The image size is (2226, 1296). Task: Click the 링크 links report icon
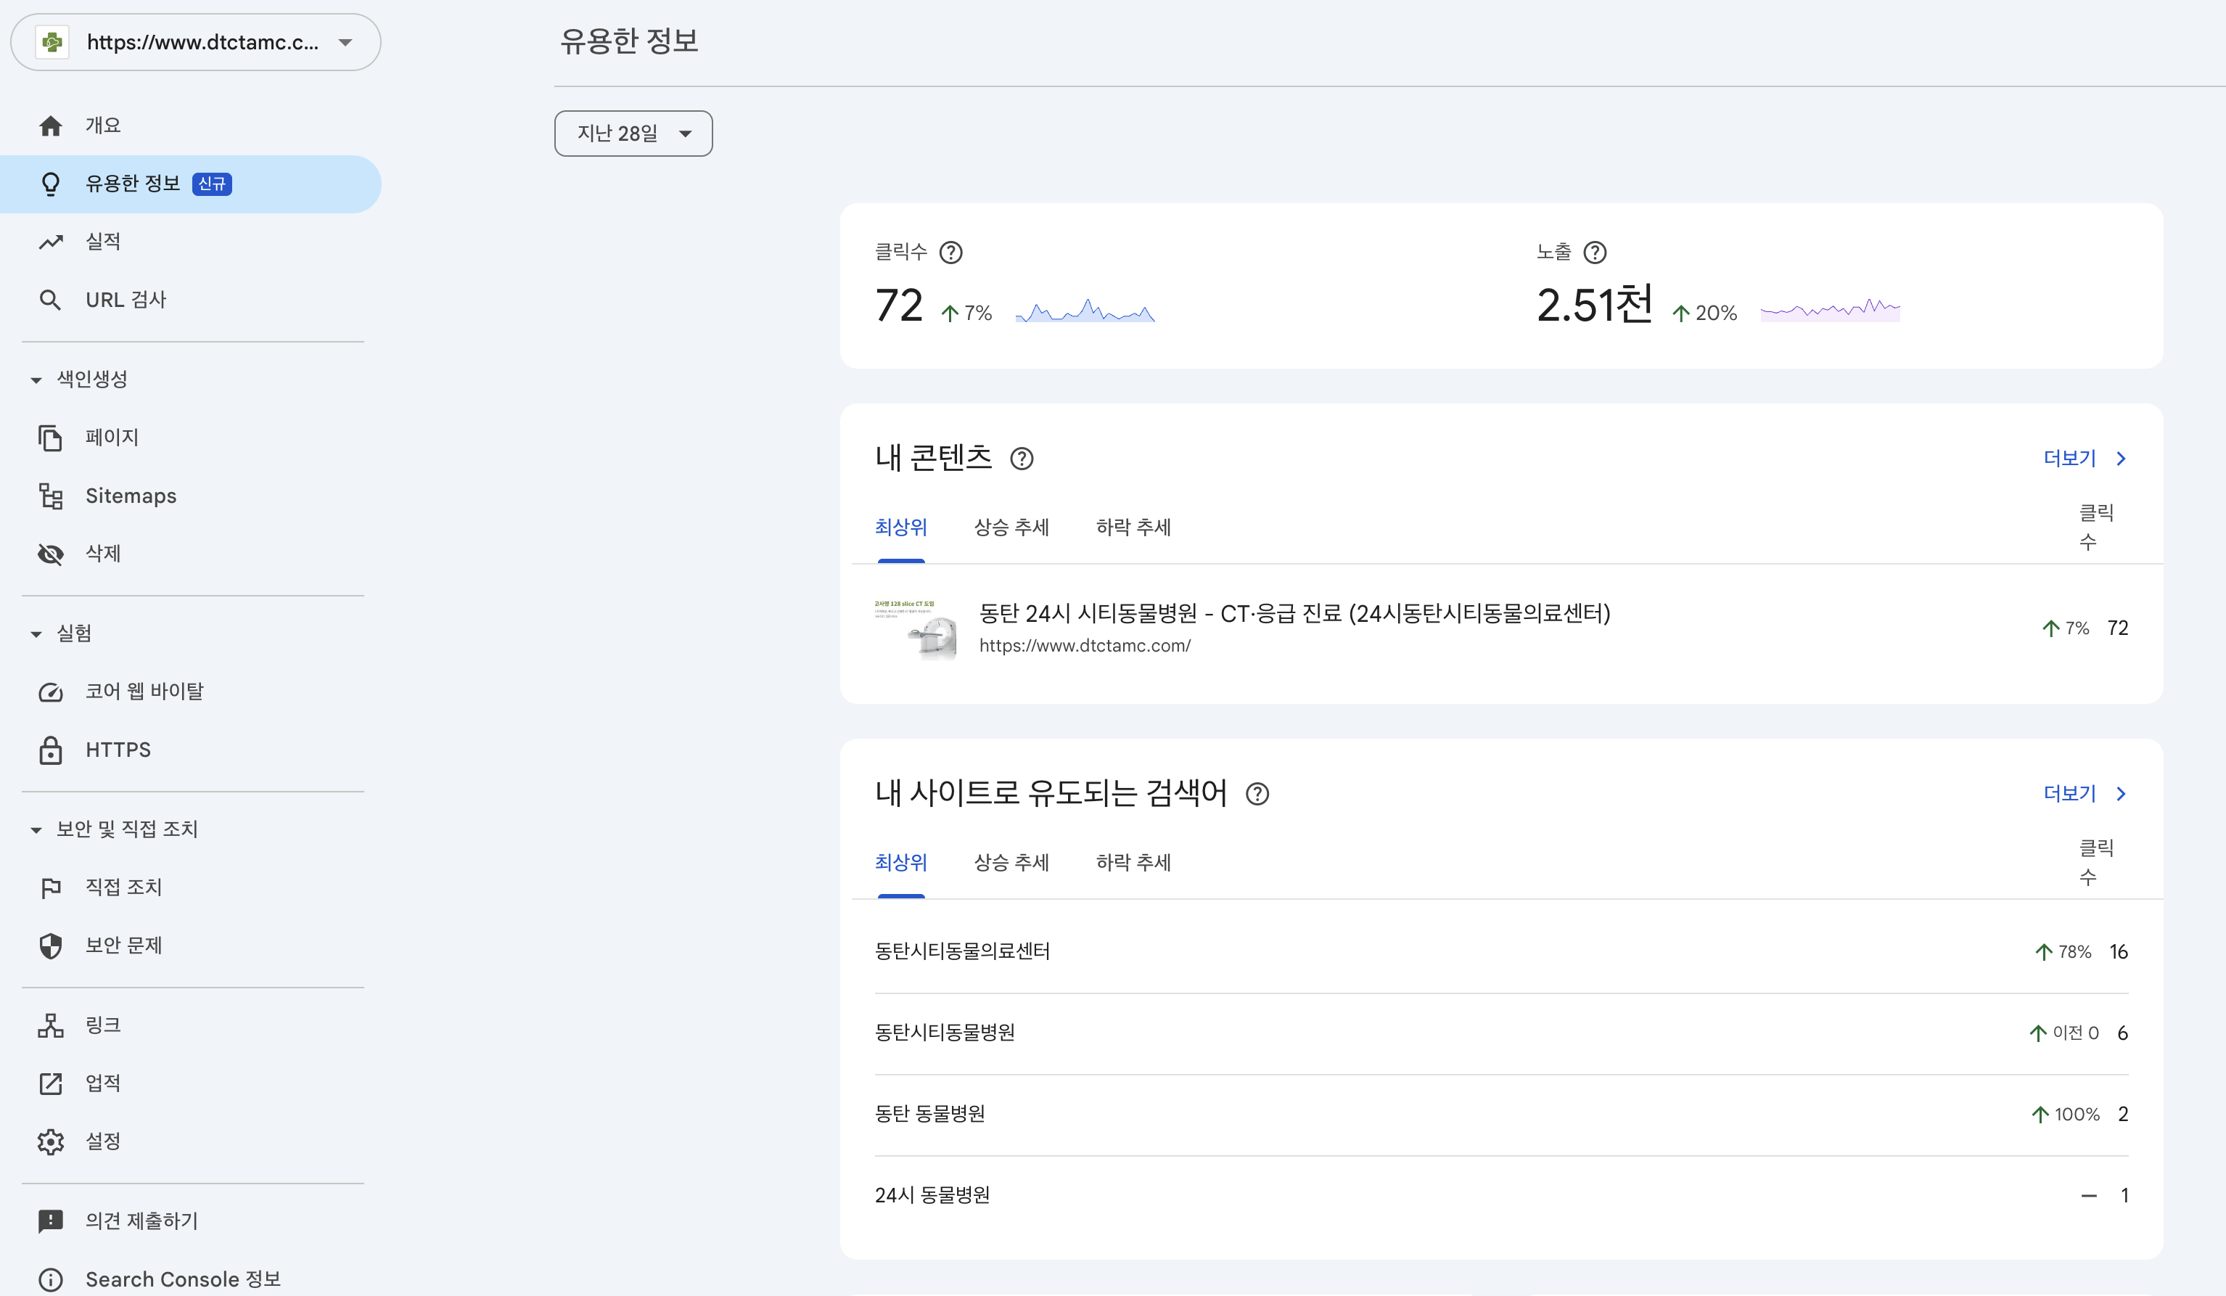tap(52, 1025)
